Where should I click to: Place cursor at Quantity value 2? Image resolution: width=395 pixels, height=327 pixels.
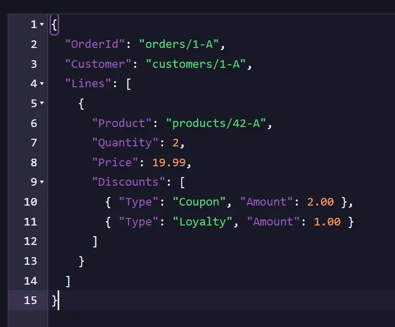[176, 143]
